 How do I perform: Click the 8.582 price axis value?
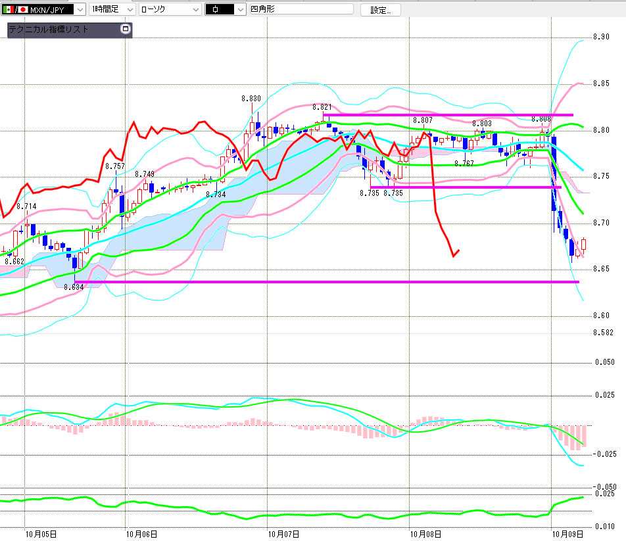[603, 333]
